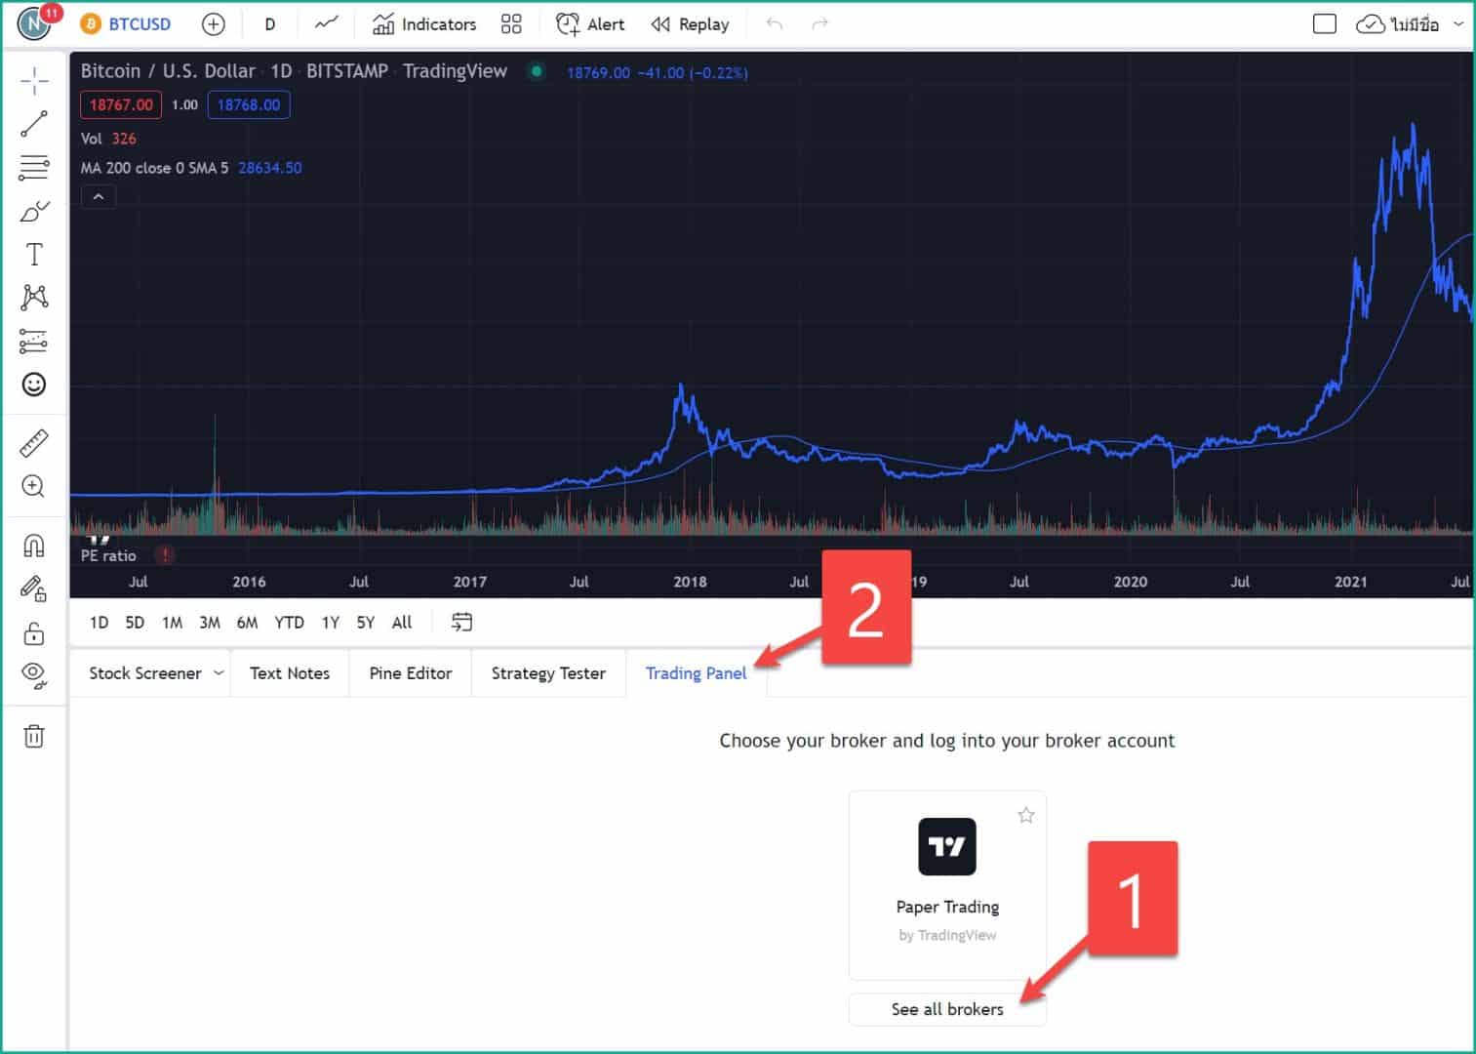Switch to the Pine Editor tab
Screen dimensions: 1476x1054
pyautogui.click(x=411, y=673)
